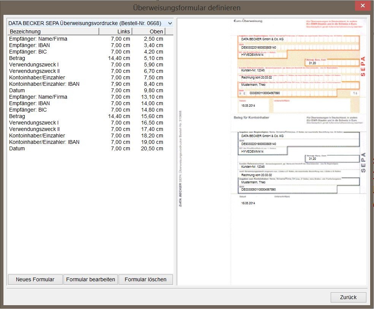Open the DATA BECKER SEPA form dropdown
This screenshot has width=374, height=309.
coord(90,23)
